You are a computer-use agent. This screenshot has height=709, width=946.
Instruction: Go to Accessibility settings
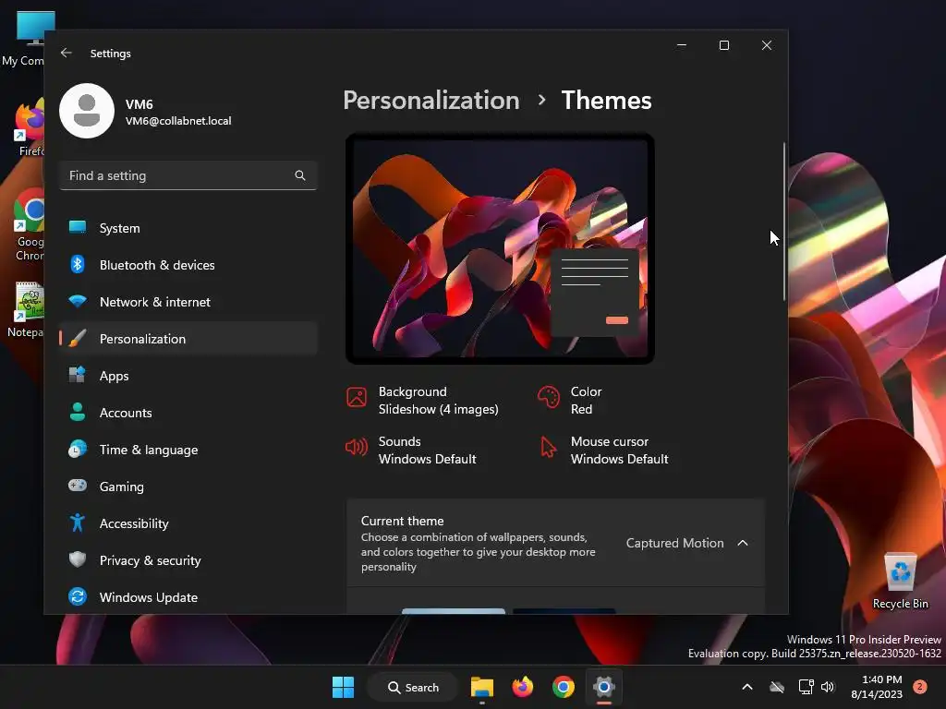[188, 523]
